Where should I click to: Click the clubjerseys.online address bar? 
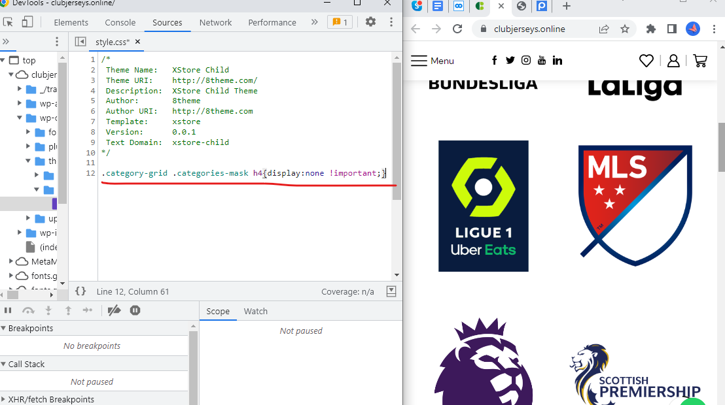(529, 29)
